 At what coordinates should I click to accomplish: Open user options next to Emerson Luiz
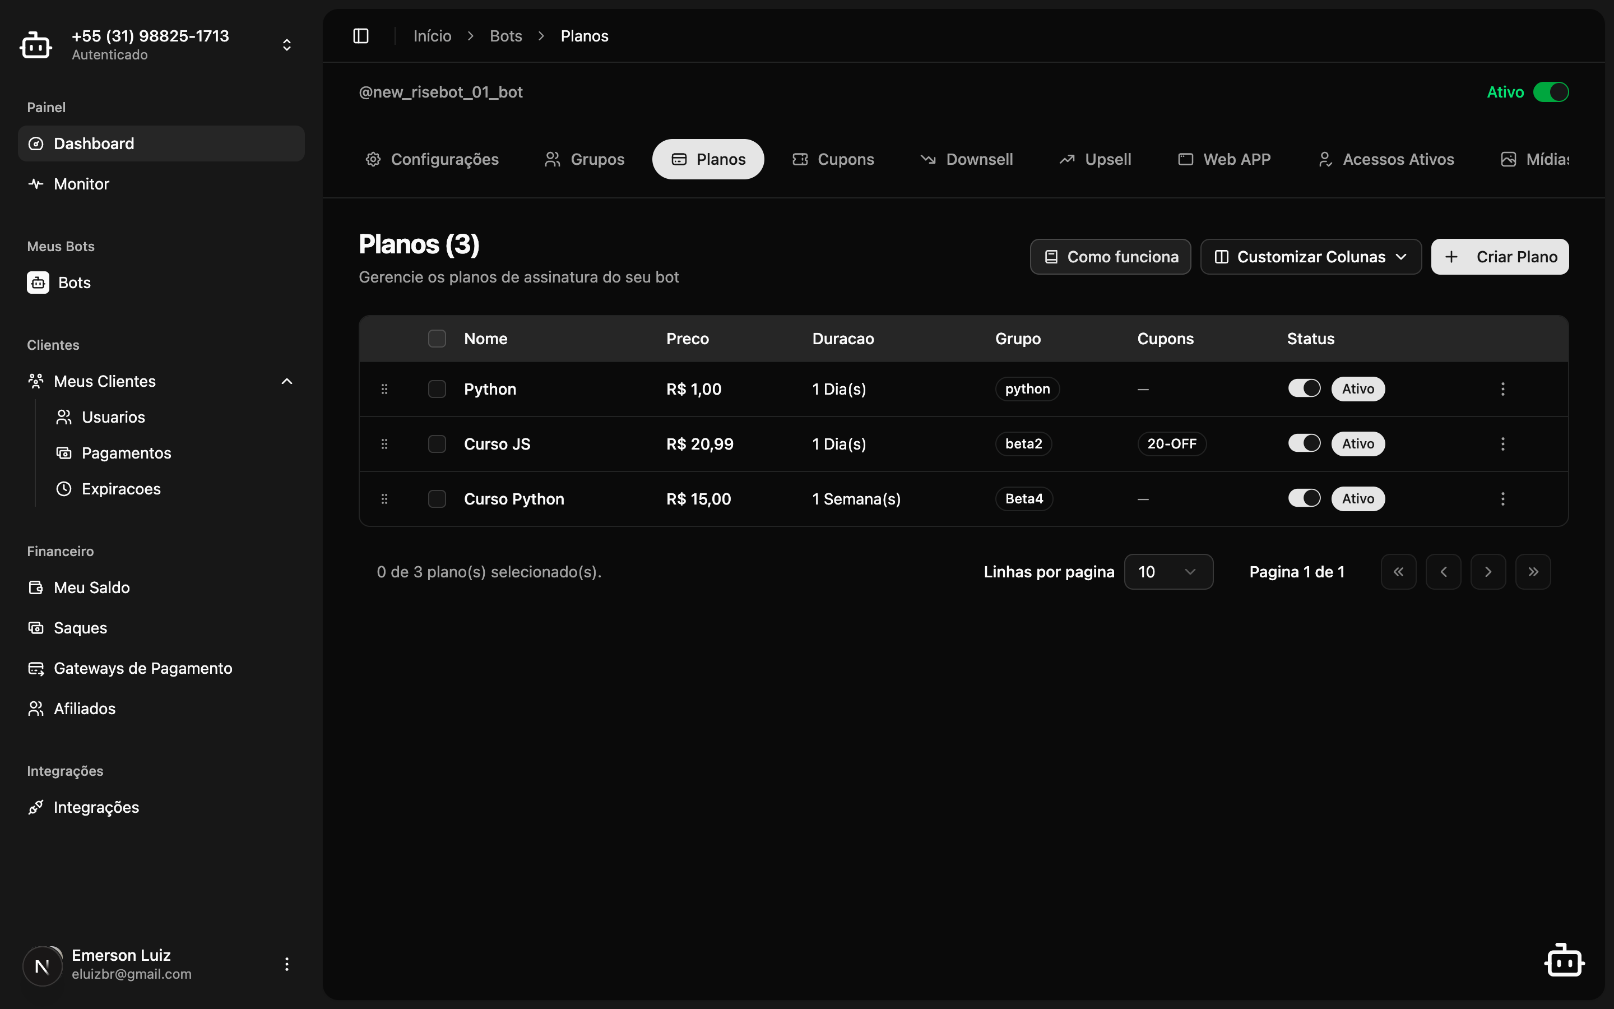pos(287,964)
